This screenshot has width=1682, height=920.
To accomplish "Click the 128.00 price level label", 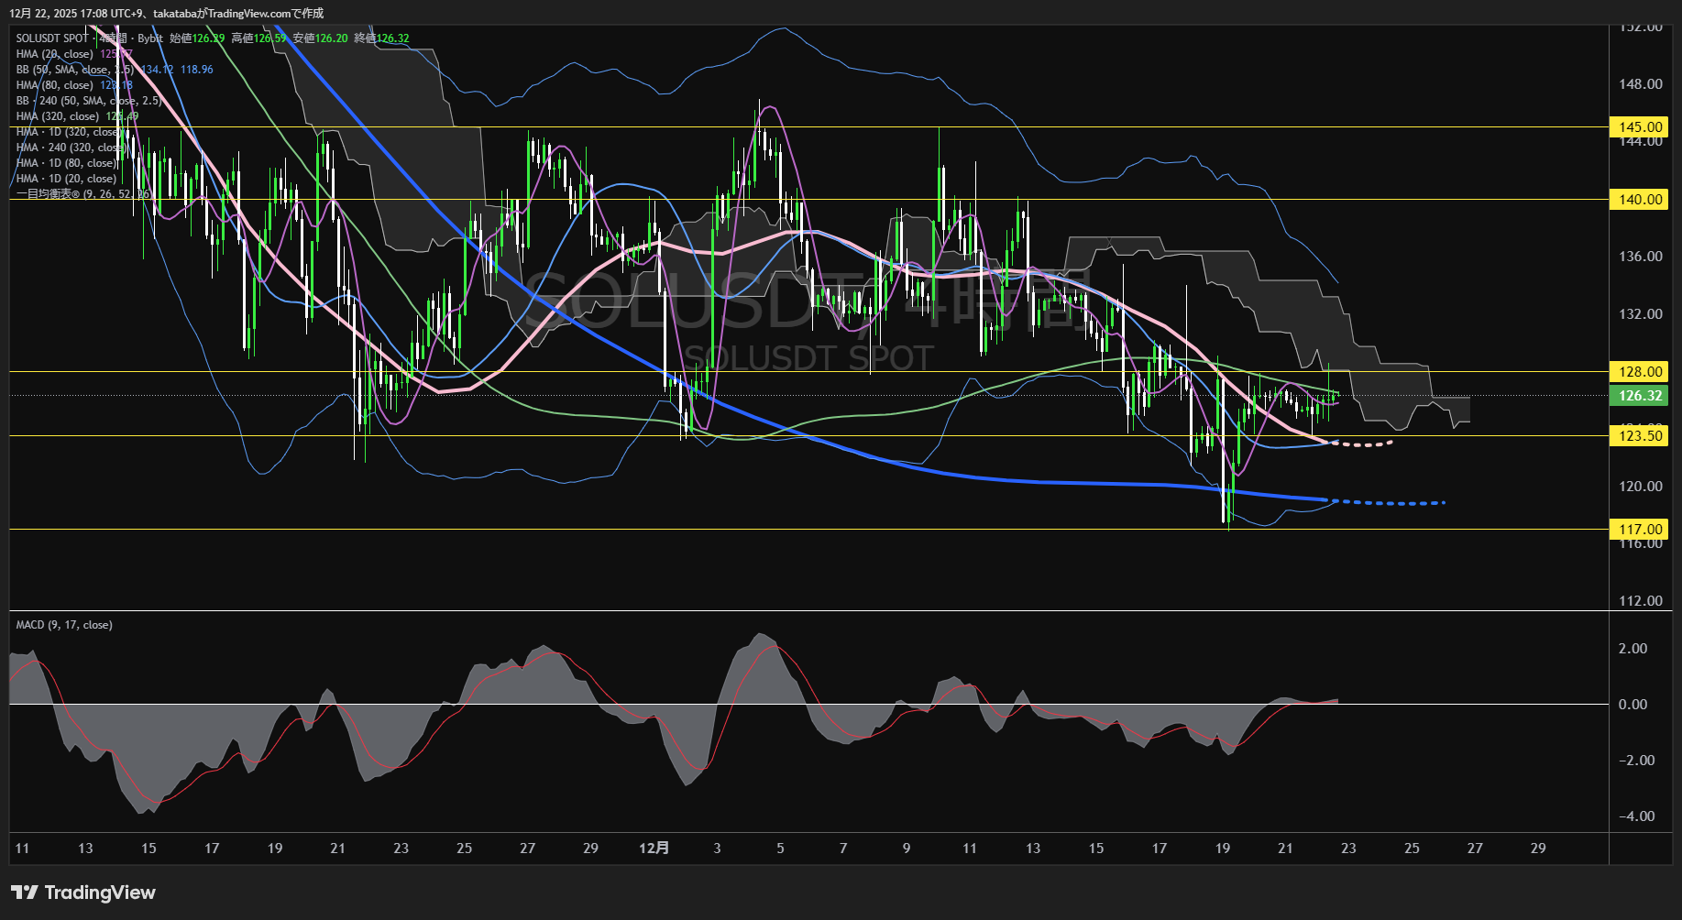I will [x=1640, y=372].
